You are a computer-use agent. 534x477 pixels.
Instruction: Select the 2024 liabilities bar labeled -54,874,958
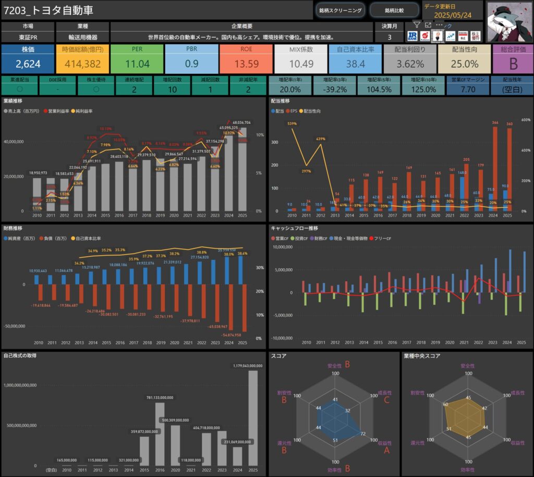pyautogui.click(x=230, y=307)
